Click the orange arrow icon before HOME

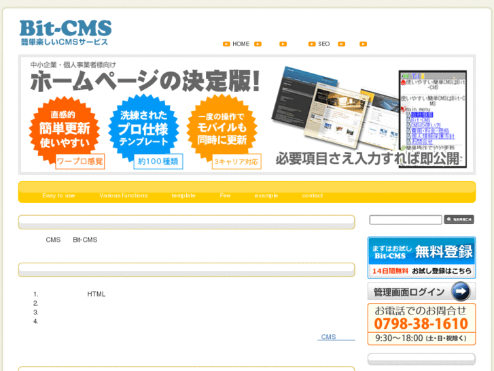coord(226,44)
